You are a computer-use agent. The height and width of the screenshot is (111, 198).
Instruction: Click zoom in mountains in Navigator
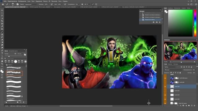tap(194, 62)
